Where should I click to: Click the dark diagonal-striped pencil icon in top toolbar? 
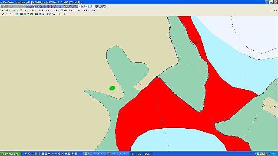pyautogui.click(x=96, y=6)
